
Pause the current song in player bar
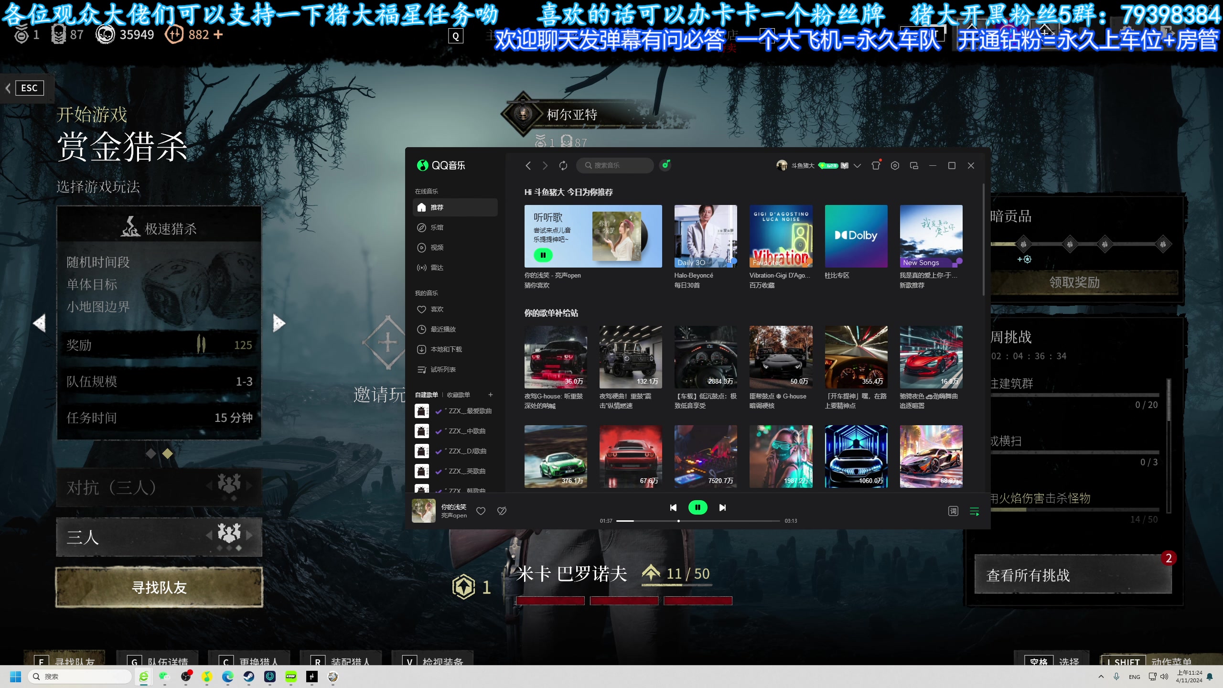697,507
